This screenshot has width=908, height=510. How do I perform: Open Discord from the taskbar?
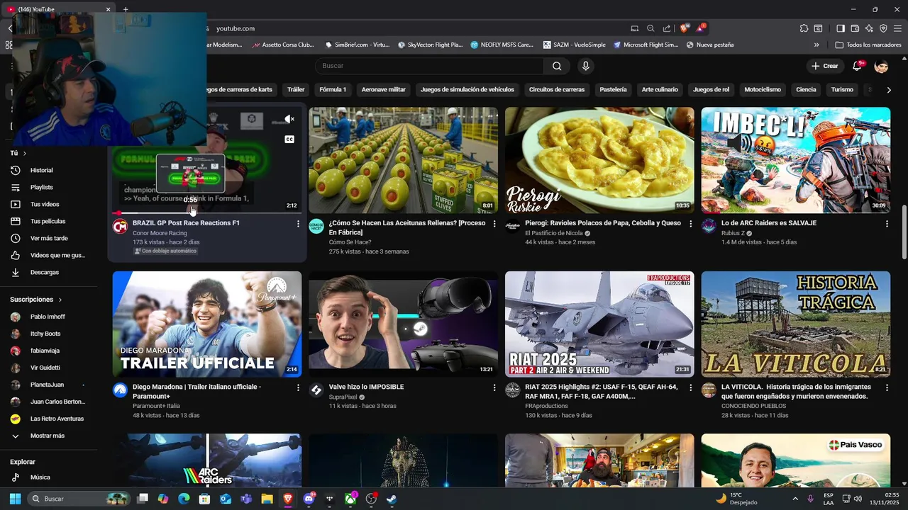click(309, 499)
